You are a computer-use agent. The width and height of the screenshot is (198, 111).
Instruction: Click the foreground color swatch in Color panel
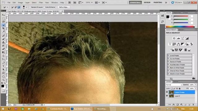click(168, 17)
